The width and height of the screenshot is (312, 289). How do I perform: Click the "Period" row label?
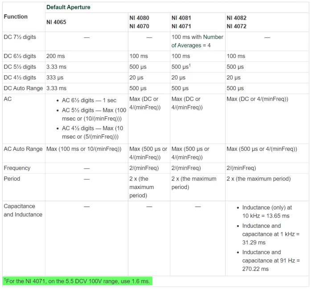point(12,179)
